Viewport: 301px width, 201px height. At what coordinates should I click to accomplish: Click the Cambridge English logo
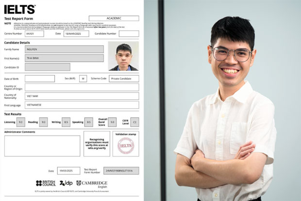[92, 184]
